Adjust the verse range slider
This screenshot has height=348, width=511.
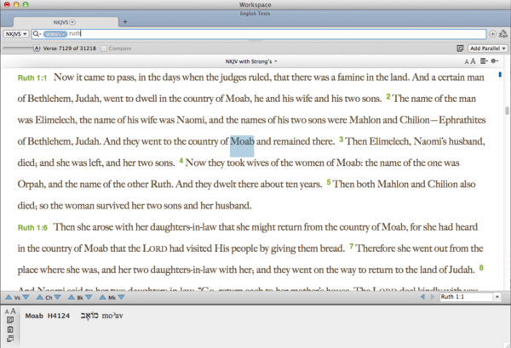click(x=19, y=48)
